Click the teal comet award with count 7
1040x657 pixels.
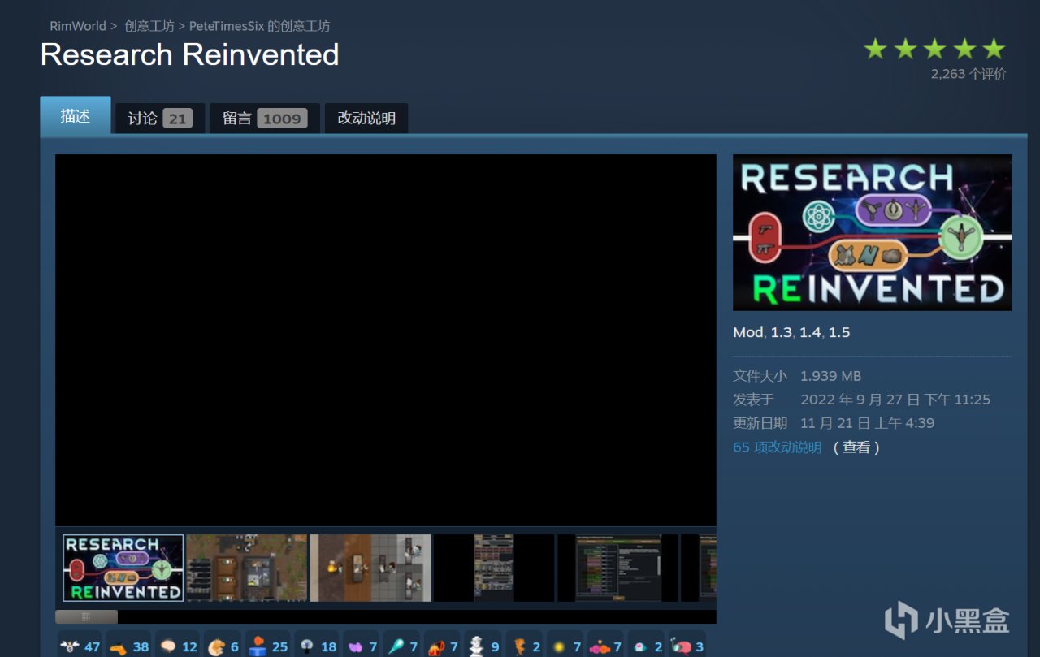[401, 645]
